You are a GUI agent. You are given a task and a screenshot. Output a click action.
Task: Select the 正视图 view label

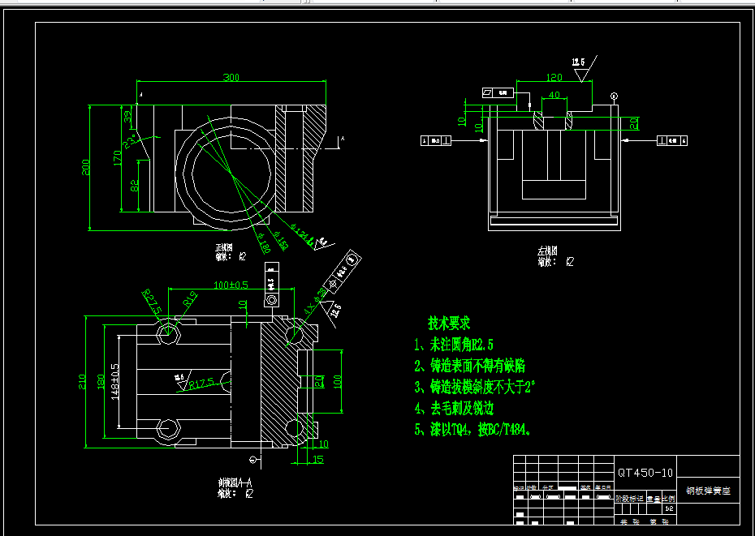click(224, 248)
